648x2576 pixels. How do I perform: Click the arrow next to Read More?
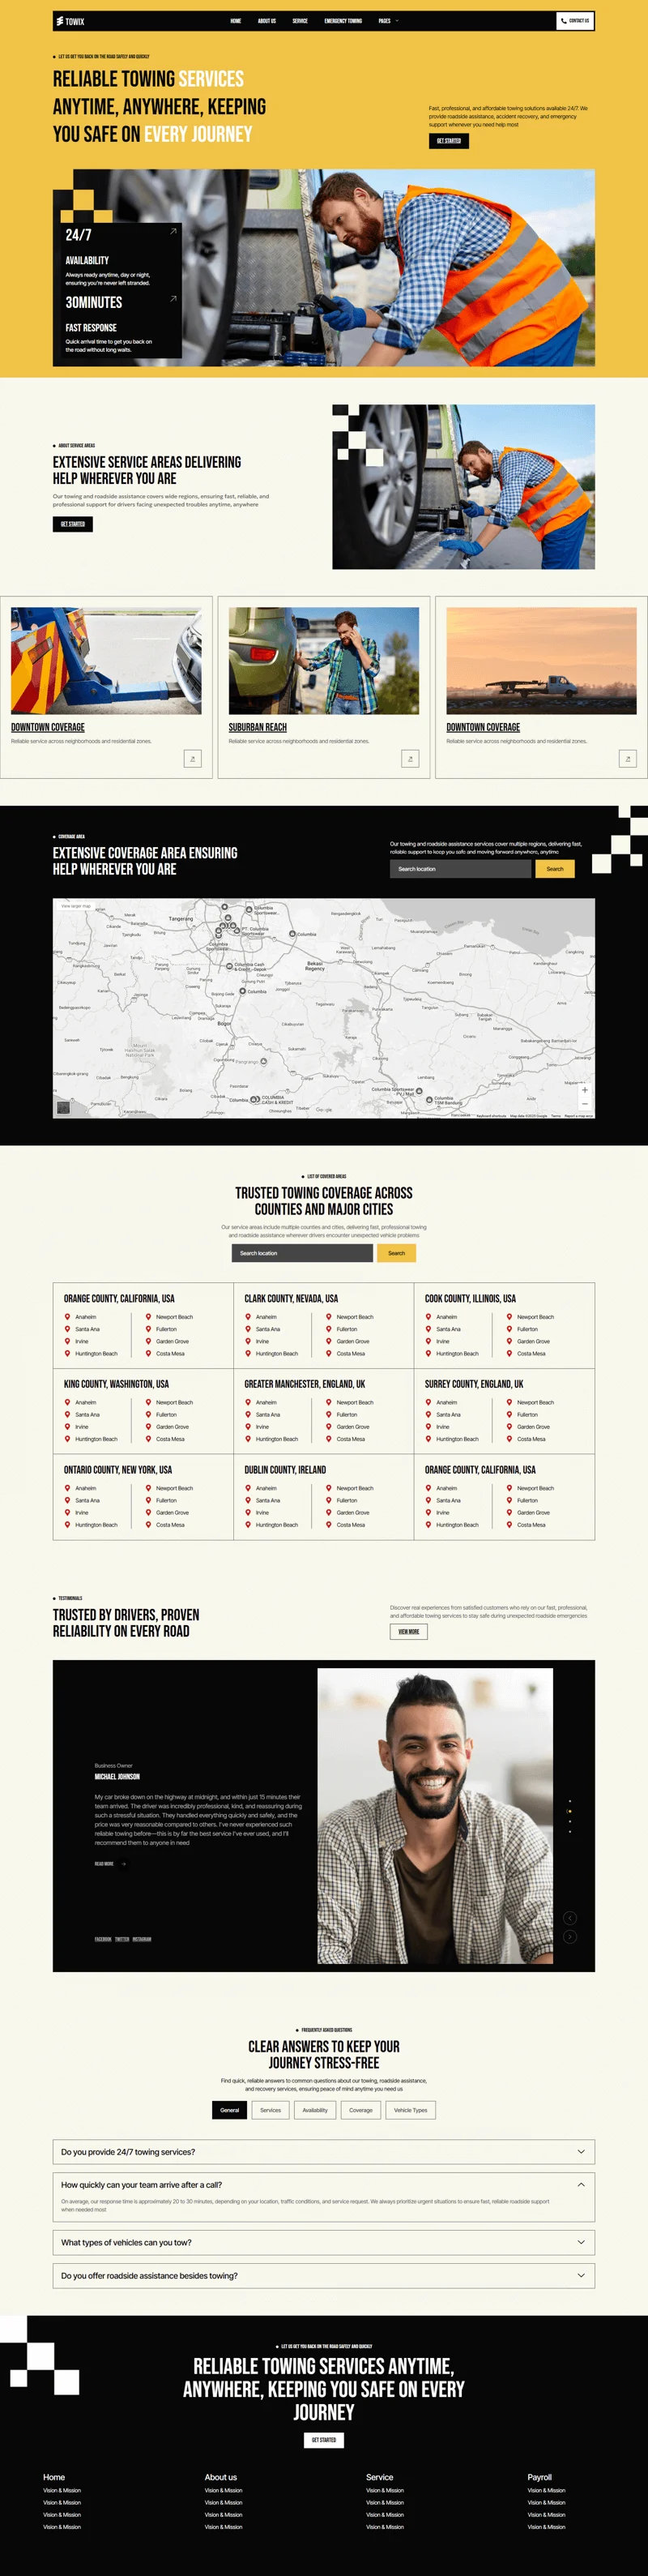click(x=123, y=1864)
